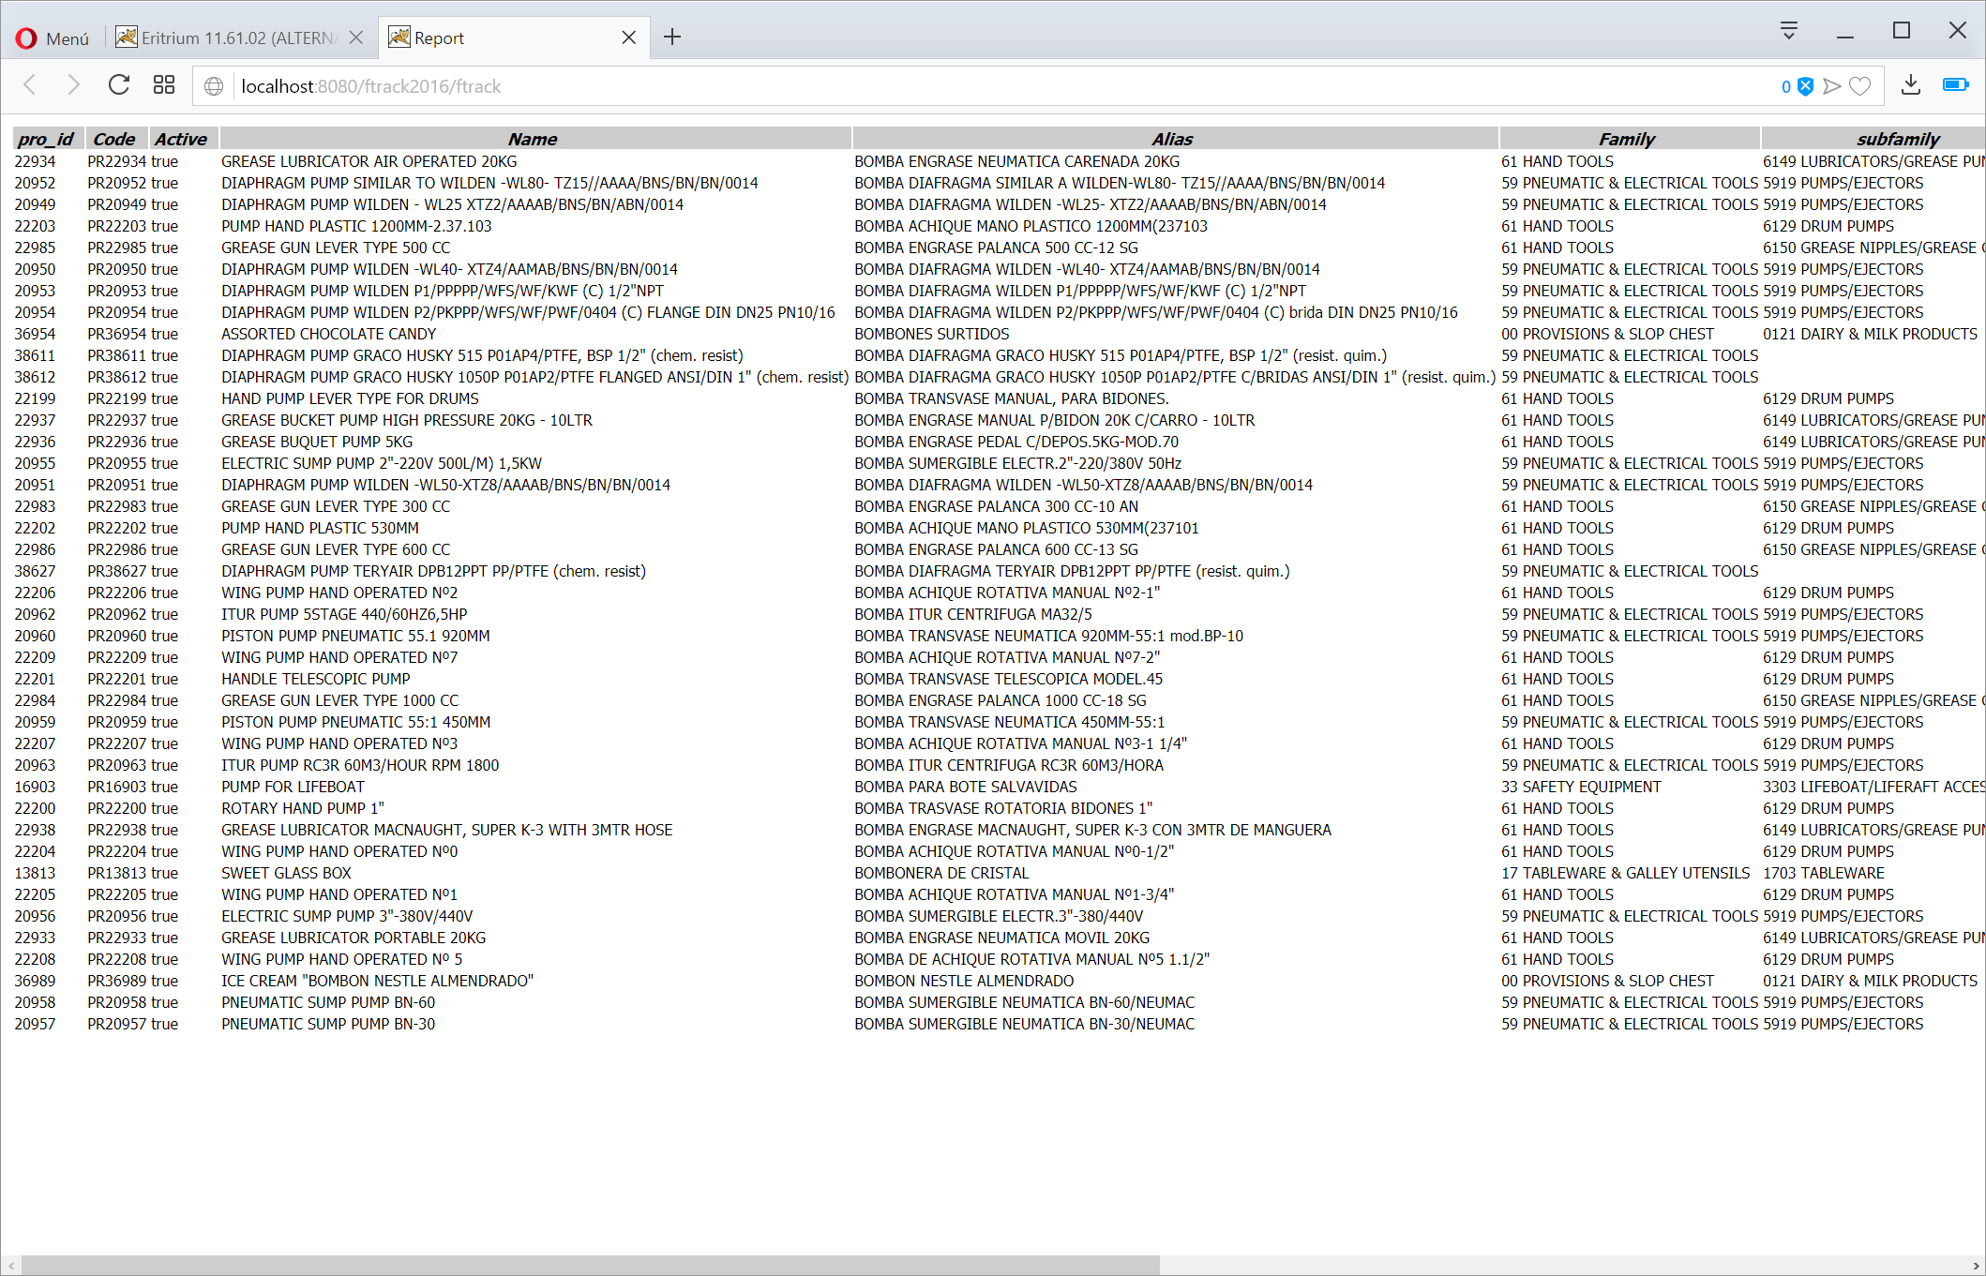
Task: Click the site information globe icon
Action: coord(214,86)
